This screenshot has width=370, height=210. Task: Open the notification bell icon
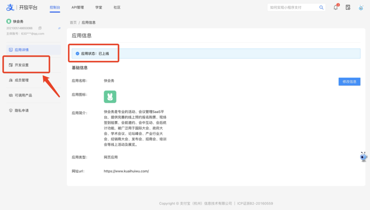pos(336,8)
